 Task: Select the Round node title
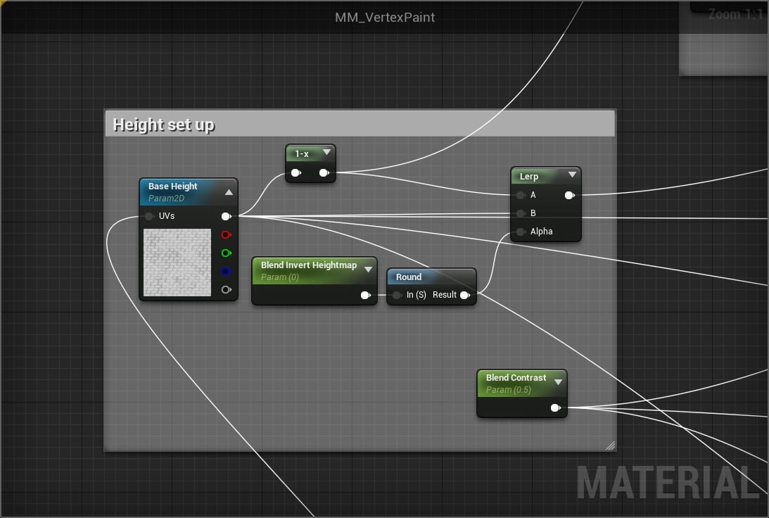coord(409,277)
